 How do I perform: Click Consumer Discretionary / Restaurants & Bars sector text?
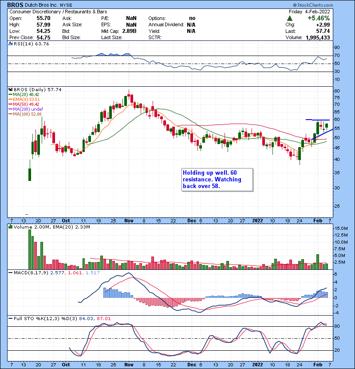(x=58, y=12)
